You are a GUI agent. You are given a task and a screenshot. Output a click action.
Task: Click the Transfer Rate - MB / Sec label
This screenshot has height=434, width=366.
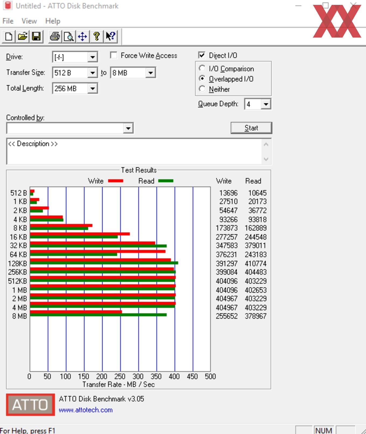coord(119,385)
